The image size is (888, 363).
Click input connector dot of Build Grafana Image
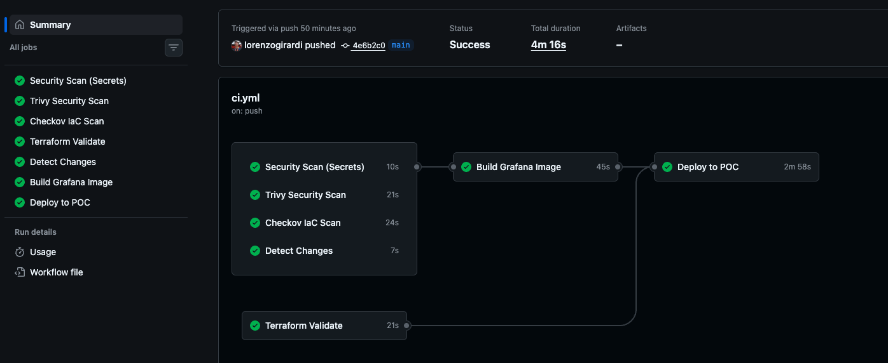pyautogui.click(x=453, y=167)
